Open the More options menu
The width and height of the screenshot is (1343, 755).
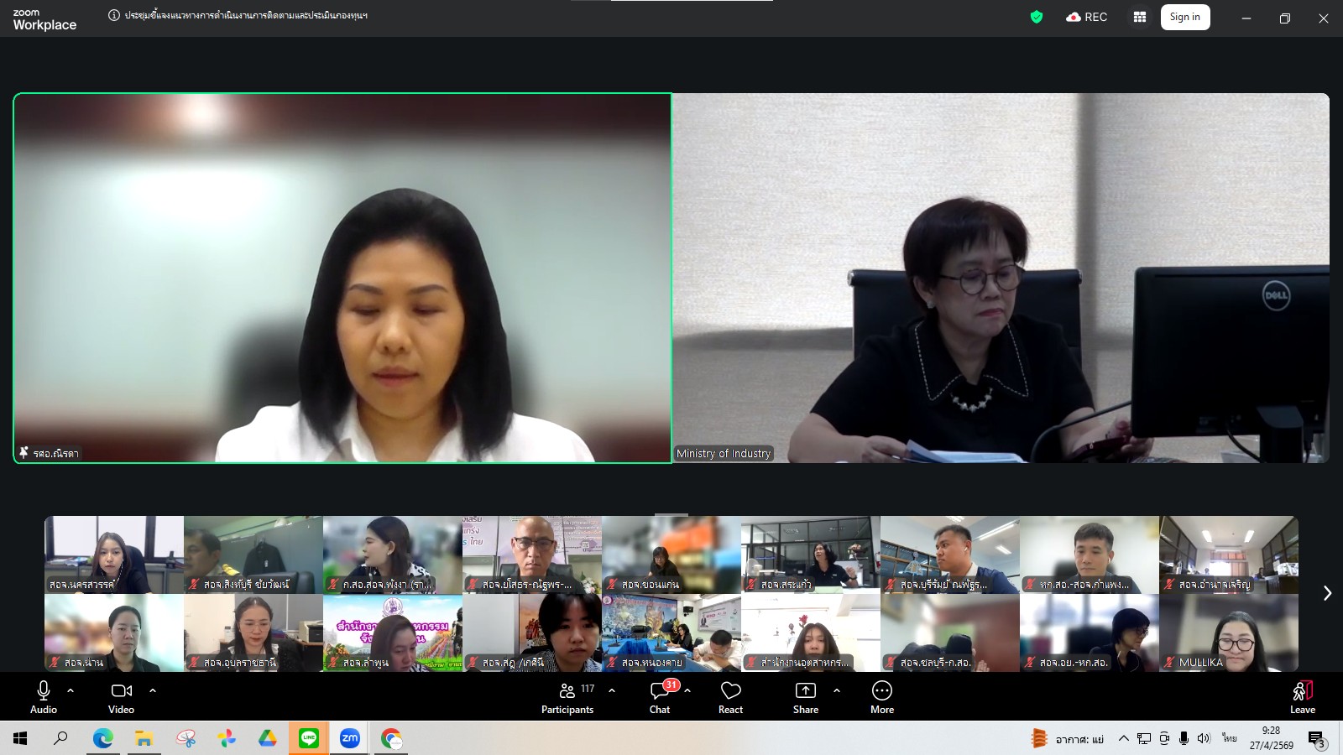[881, 697]
